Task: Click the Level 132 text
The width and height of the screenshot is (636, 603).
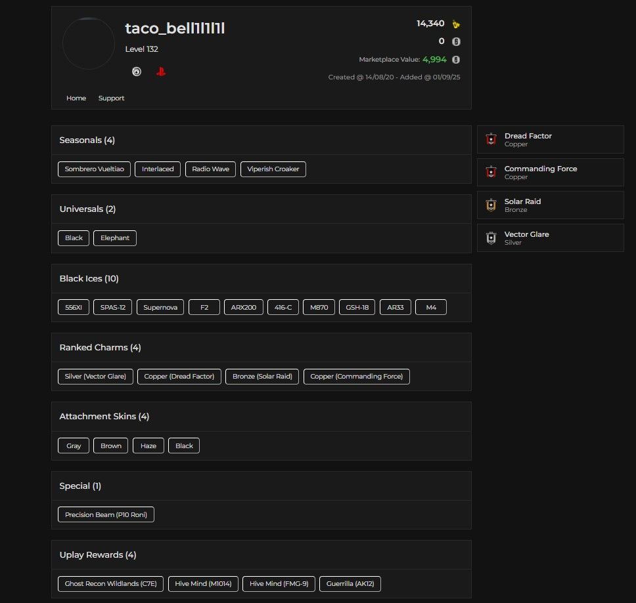Action: (x=141, y=49)
